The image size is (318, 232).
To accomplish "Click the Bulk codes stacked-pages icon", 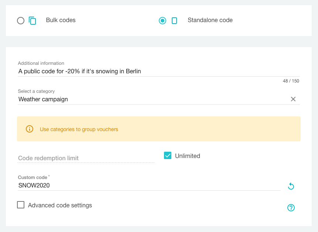I will tap(33, 21).
